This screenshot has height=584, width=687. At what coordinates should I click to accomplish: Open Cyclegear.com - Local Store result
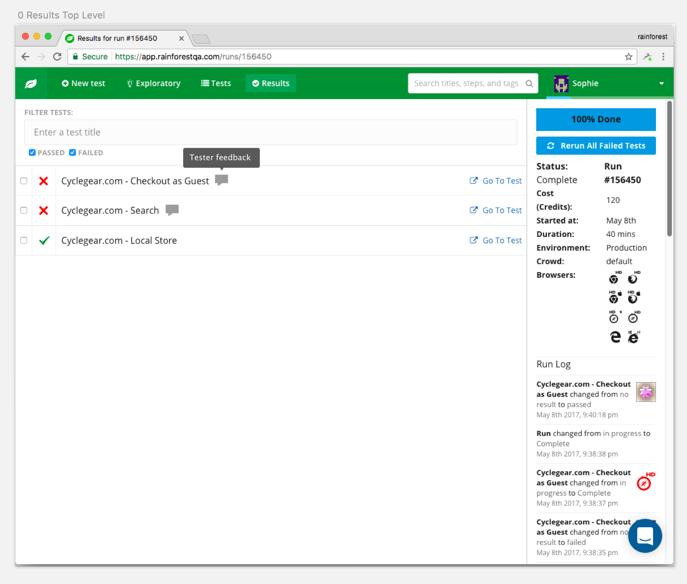[119, 240]
